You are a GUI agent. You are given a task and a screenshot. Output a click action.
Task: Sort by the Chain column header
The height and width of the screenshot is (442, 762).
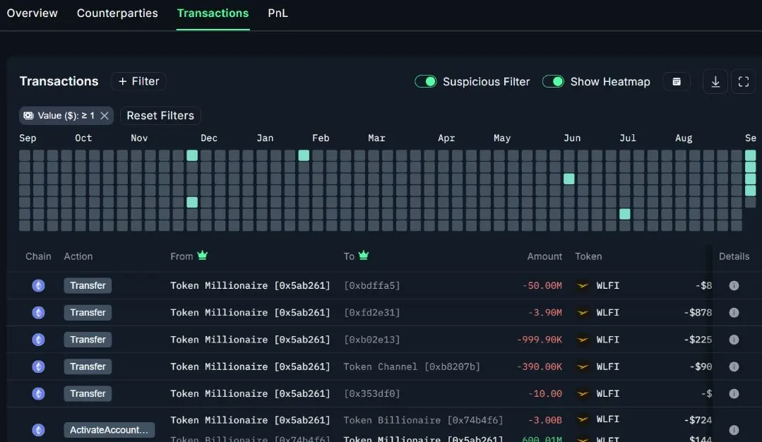pos(38,256)
